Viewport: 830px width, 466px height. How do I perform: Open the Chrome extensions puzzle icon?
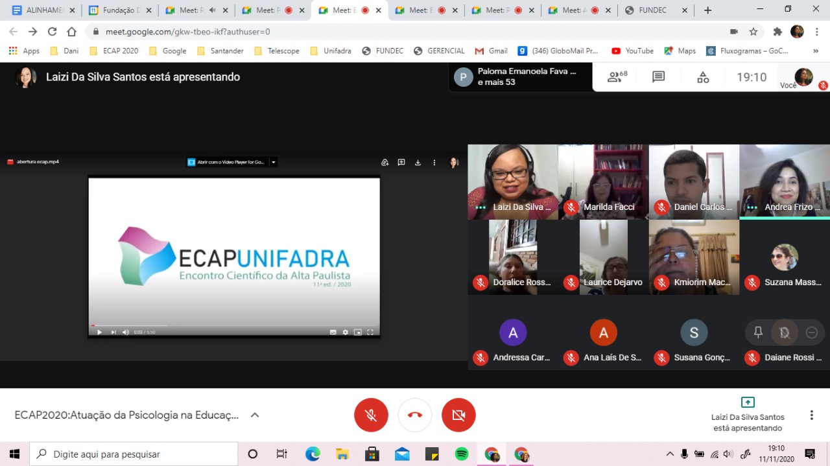point(777,32)
